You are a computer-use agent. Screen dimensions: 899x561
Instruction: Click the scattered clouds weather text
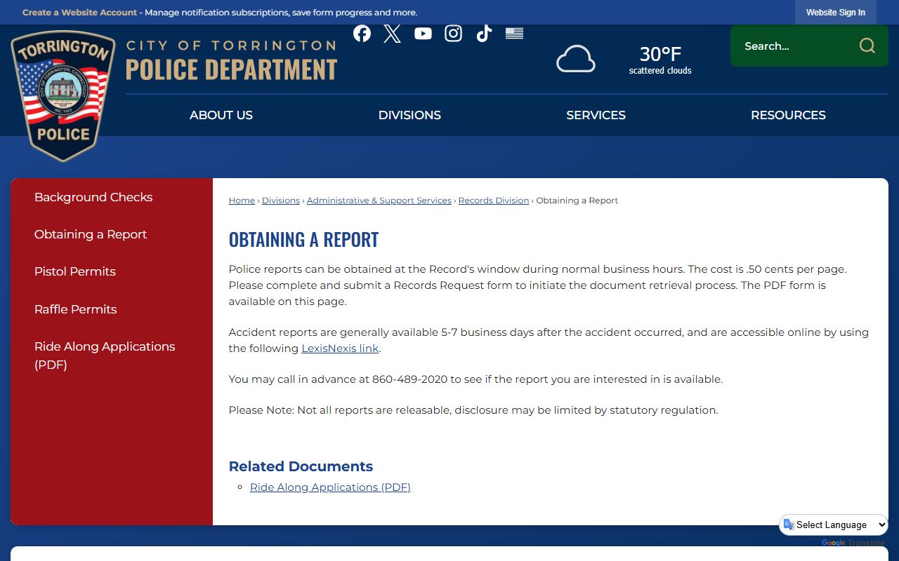(660, 71)
